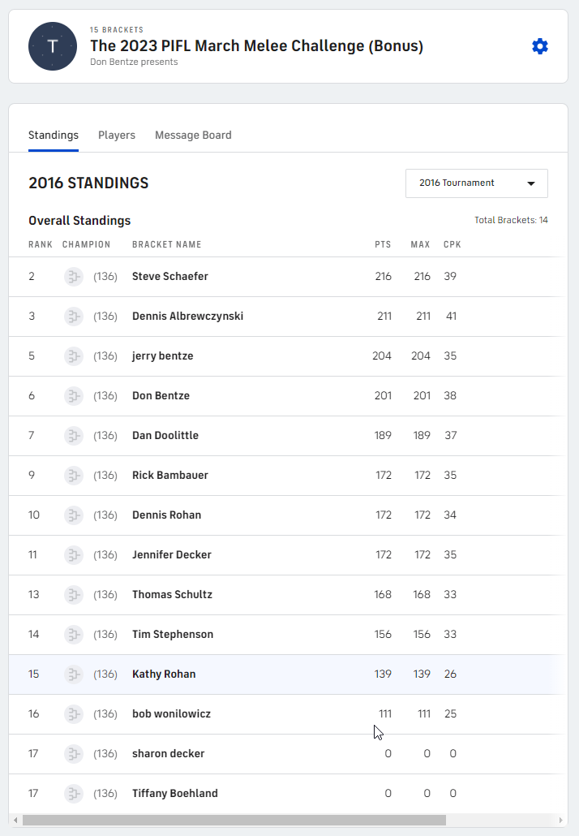Viewport: 579px width, 836px height.
Task: Open Don Bentze's bracket name link
Action: pyautogui.click(x=161, y=396)
